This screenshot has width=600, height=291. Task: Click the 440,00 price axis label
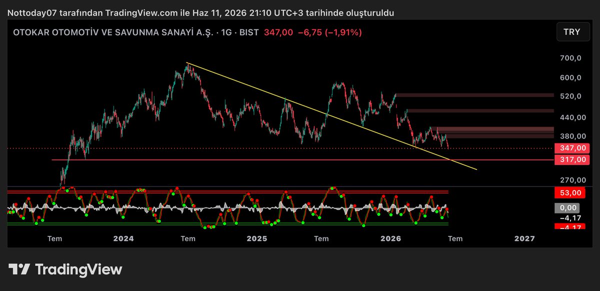click(572, 117)
